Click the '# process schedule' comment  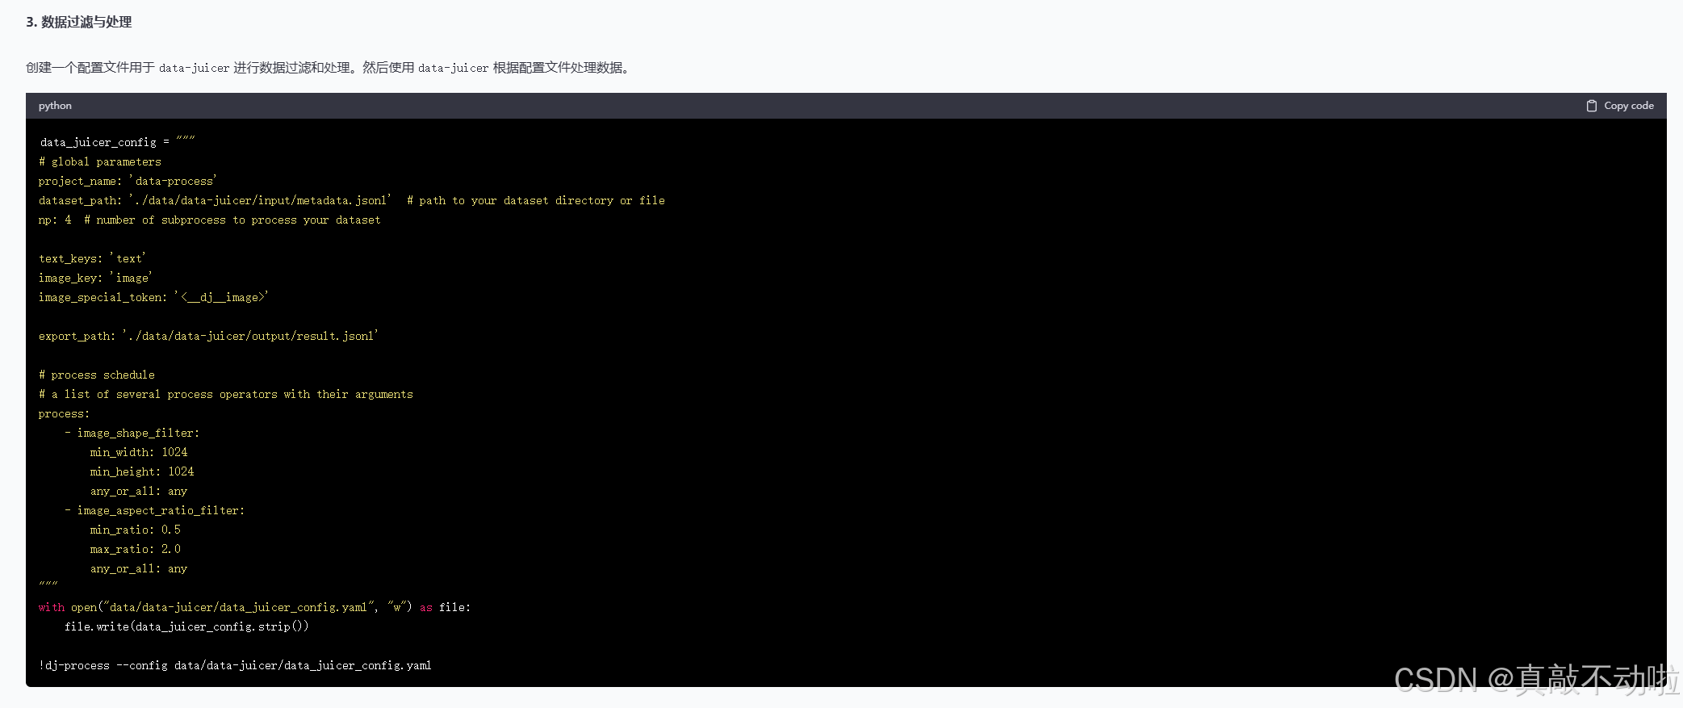pyautogui.click(x=97, y=375)
